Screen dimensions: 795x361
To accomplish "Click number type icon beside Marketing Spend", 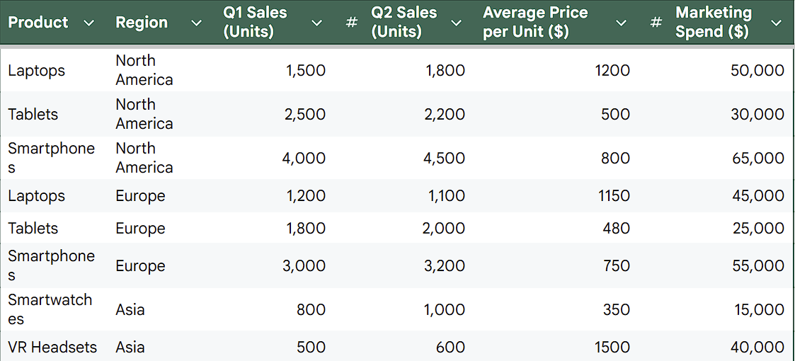I will [x=656, y=23].
